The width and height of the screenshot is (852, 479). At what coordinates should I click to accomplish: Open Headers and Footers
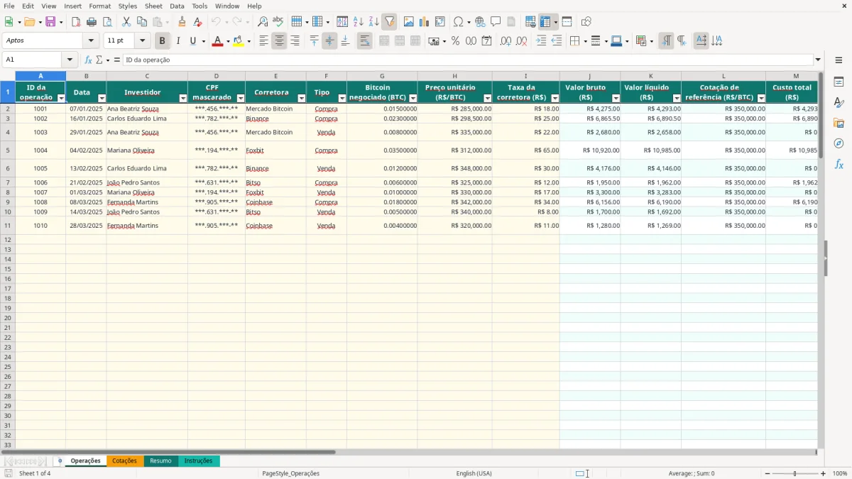512,22
